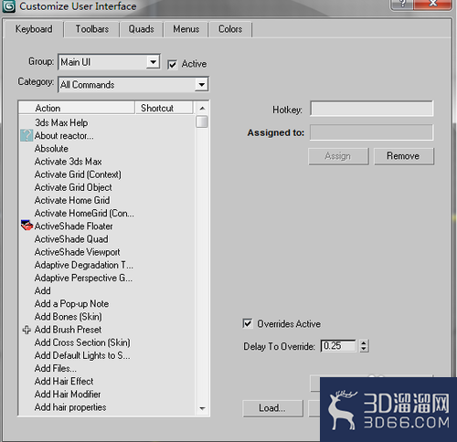The width and height of the screenshot is (457, 442).
Task: Switch to the Quads tab
Action: tap(141, 29)
